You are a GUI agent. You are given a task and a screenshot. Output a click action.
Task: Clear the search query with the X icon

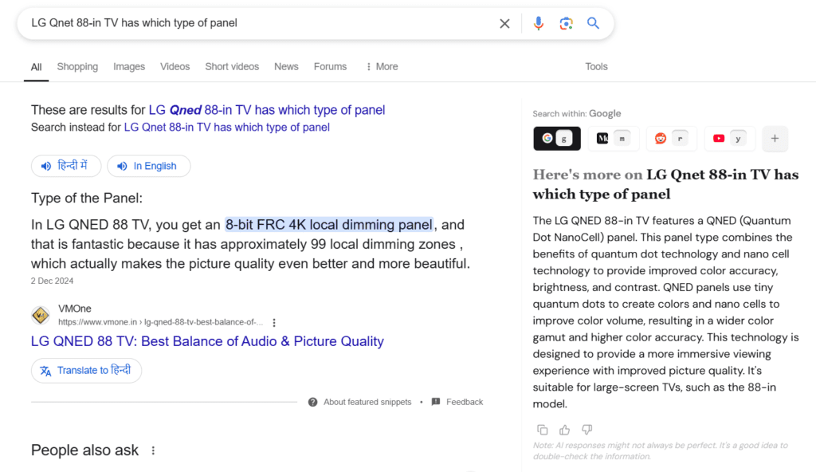tap(504, 23)
